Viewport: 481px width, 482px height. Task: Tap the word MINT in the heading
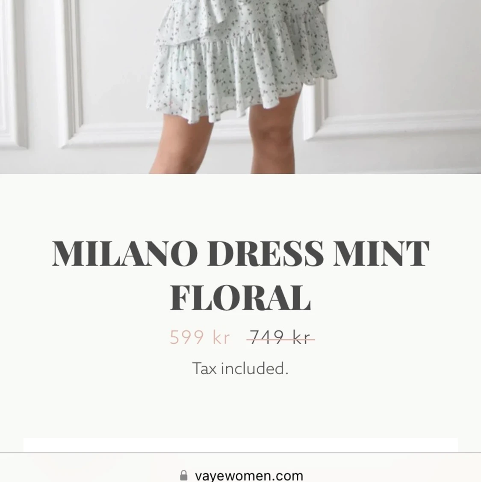pos(381,253)
